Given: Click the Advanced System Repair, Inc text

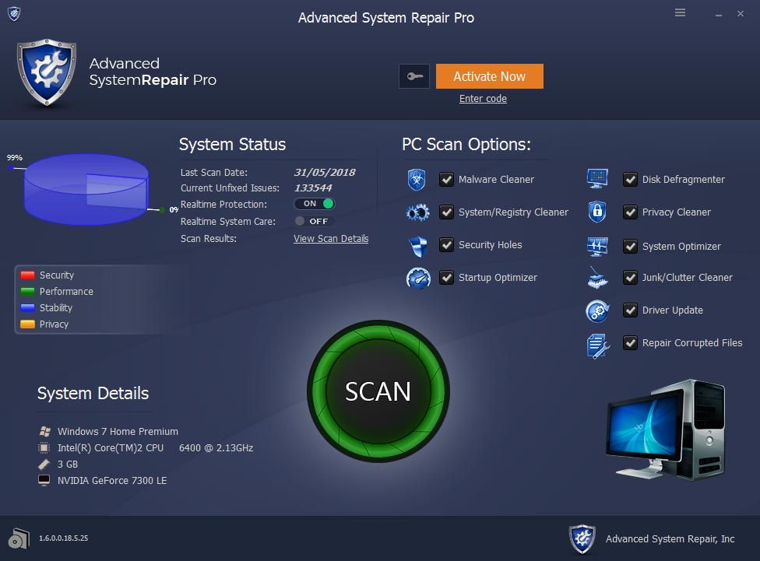Looking at the screenshot, I should 670,538.
